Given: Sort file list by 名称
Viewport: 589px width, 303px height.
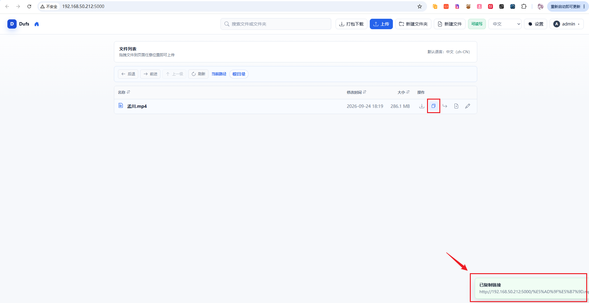Looking at the screenshot, I should (x=124, y=92).
